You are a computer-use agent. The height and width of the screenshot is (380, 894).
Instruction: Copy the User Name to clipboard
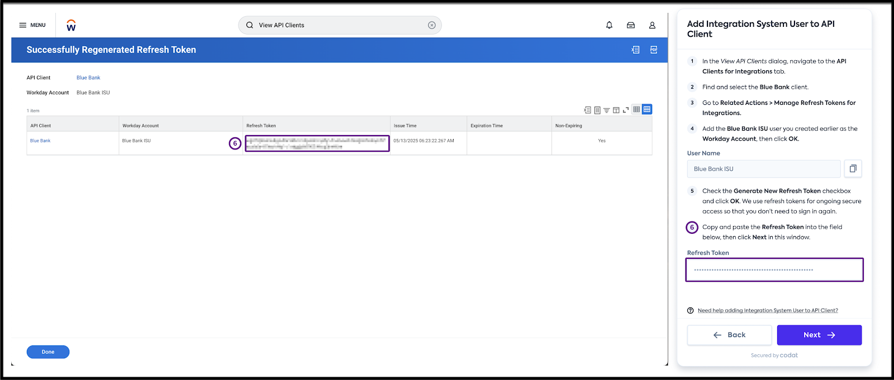click(853, 169)
